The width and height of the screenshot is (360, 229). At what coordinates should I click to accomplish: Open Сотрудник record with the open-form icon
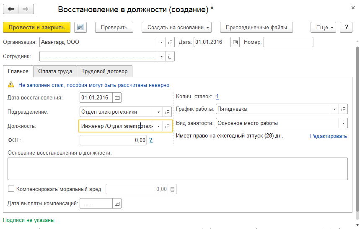[170, 56]
